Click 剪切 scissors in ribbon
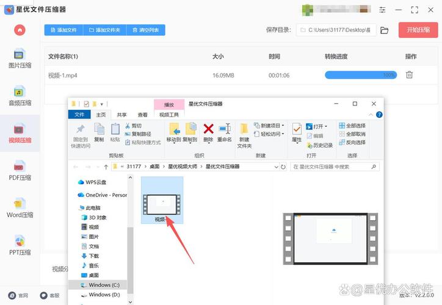442x305 pixels. pos(133,126)
